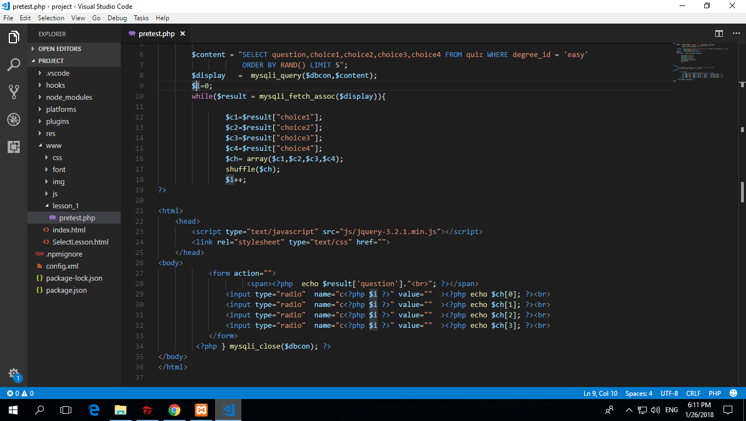The width and height of the screenshot is (746, 421).
Task: Change line endings via CRLF
Action: (693, 393)
